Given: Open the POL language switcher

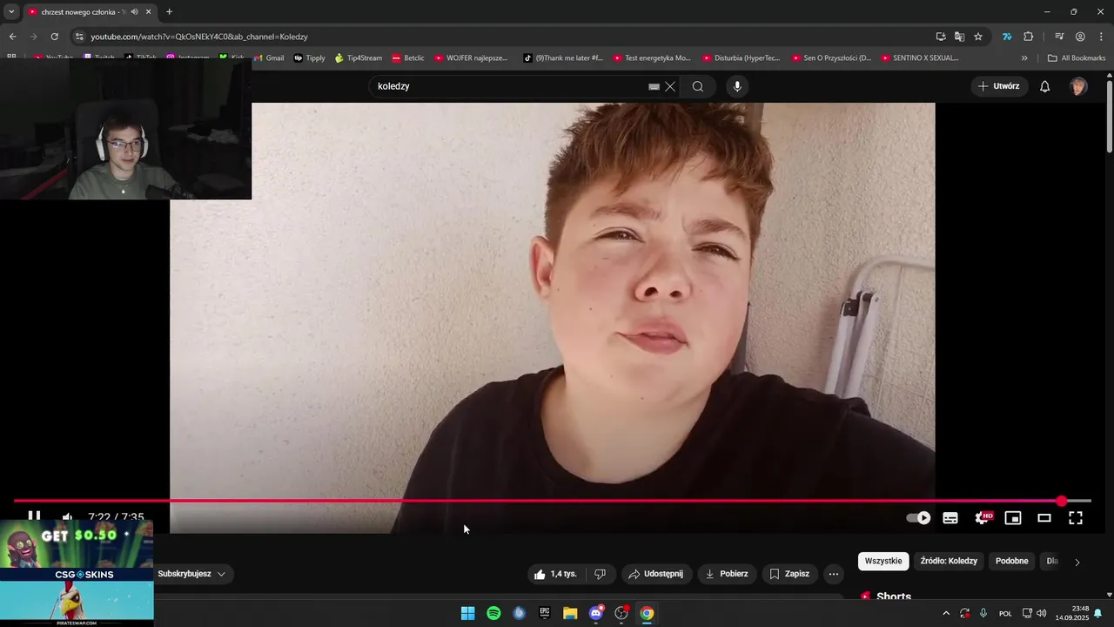Looking at the screenshot, I should point(1005,614).
